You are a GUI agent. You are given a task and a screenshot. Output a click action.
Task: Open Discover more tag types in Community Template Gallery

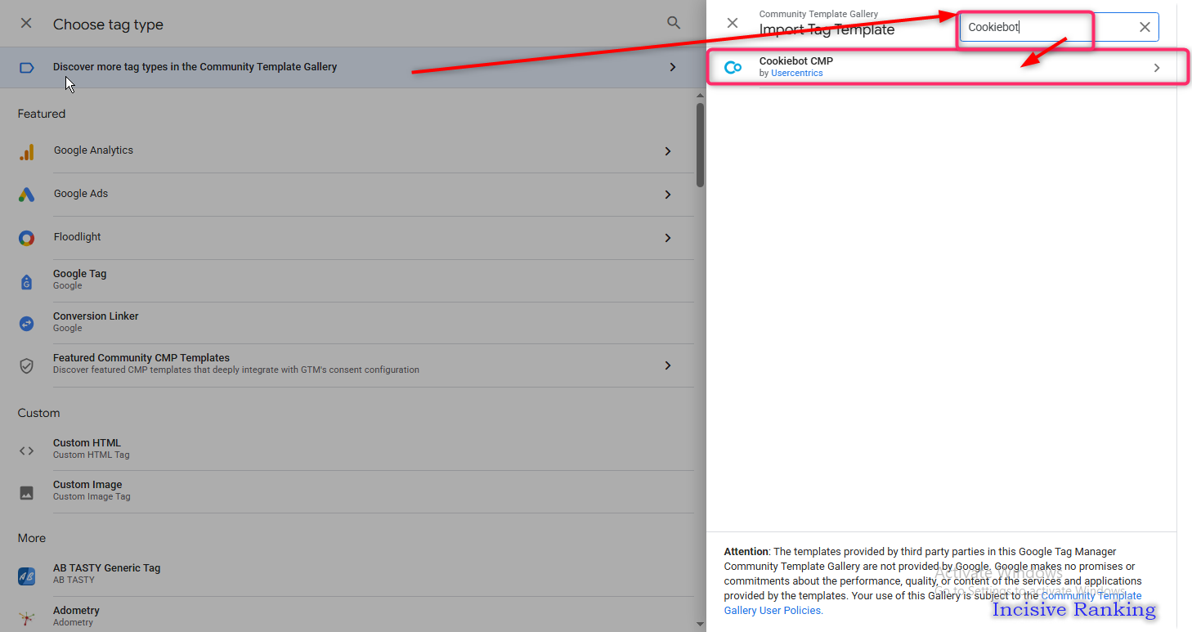pyautogui.click(x=353, y=67)
